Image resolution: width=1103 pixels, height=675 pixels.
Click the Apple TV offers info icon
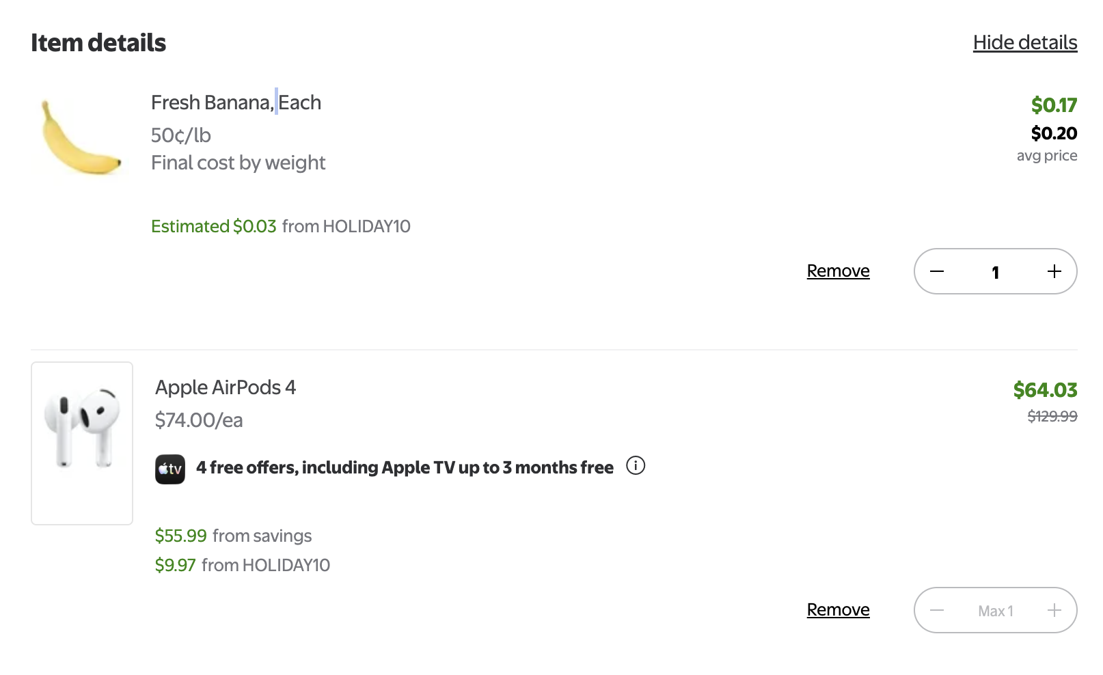point(636,466)
